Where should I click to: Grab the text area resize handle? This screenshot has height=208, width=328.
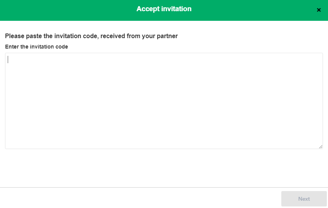pyautogui.click(x=321, y=147)
